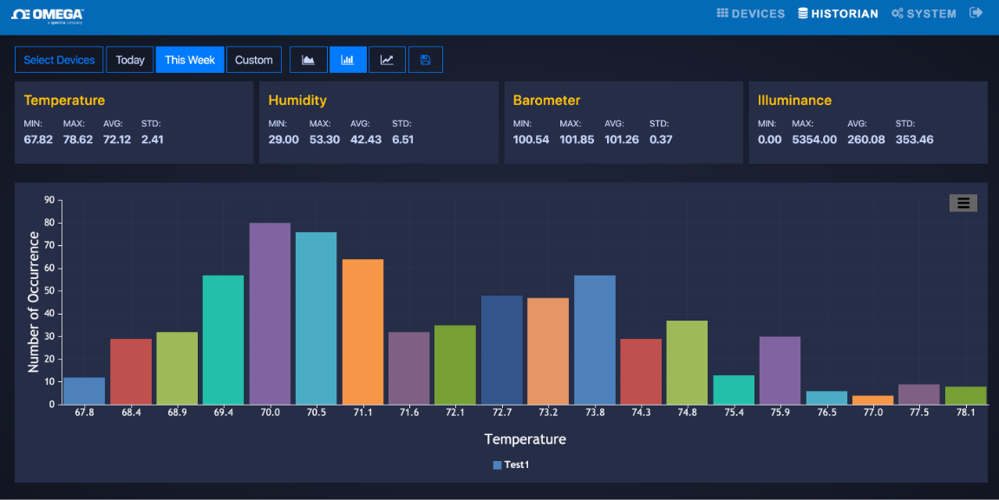The image size is (999, 500).
Task: Select the Humidity statistics card
Action: point(378,122)
